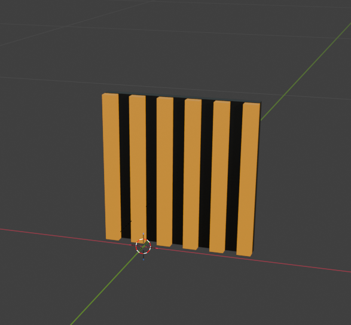Click the 3D cursor at the world origin
The height and width of the screenshot is (325, 351).
(144, 247)
